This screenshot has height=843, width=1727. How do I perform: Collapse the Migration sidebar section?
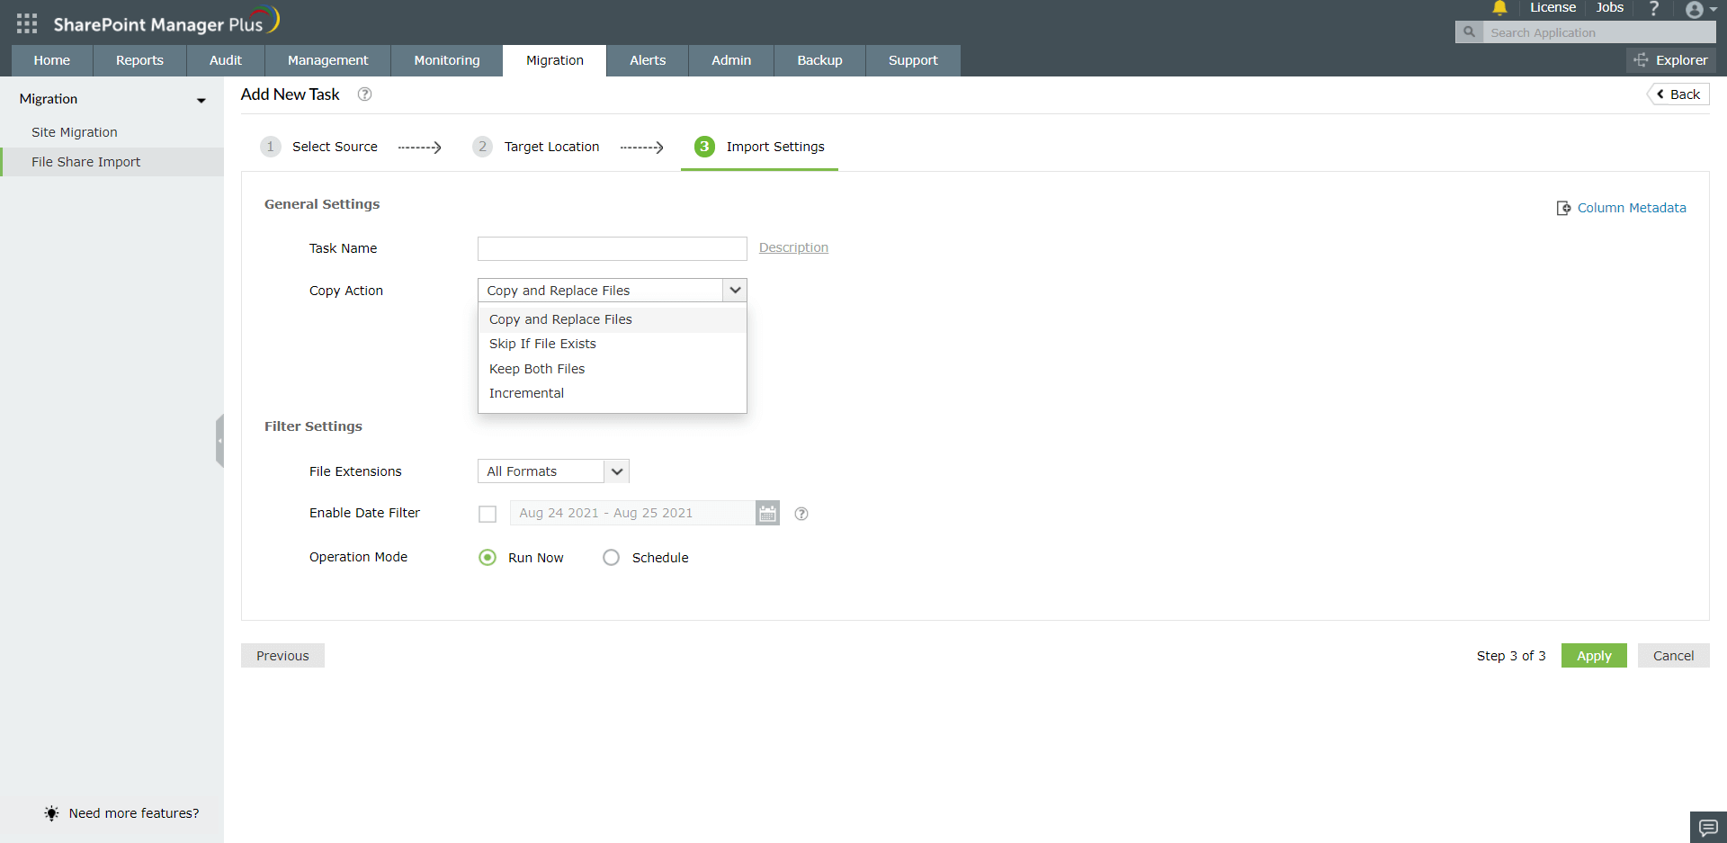(x=201, y=100)
